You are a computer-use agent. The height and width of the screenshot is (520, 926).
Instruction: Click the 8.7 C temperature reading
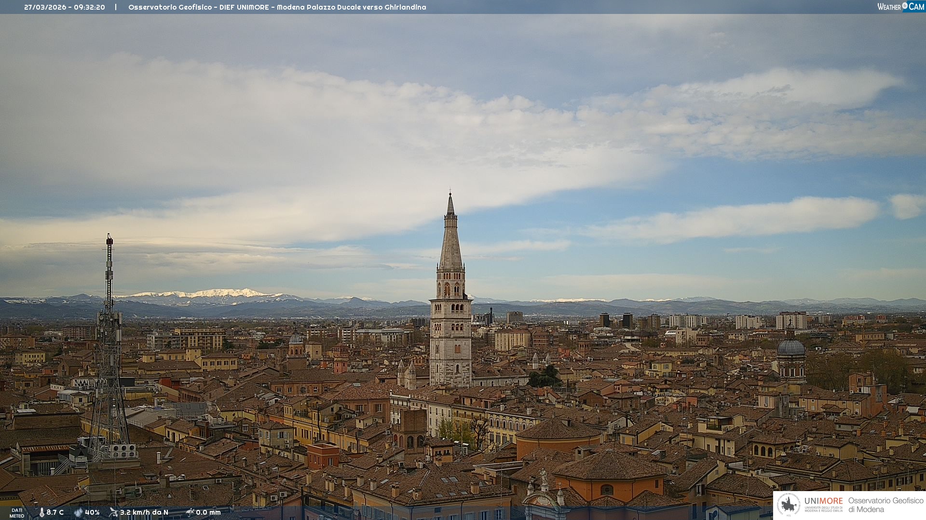coord(55,512)
